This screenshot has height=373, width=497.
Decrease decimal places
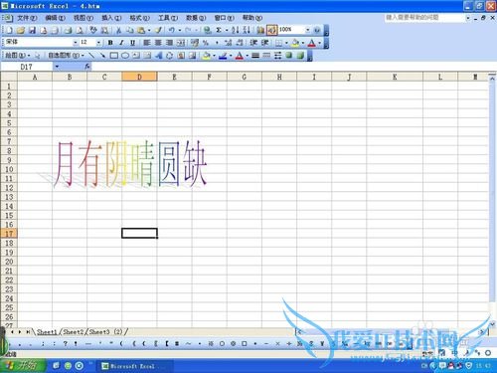[240, 43]
